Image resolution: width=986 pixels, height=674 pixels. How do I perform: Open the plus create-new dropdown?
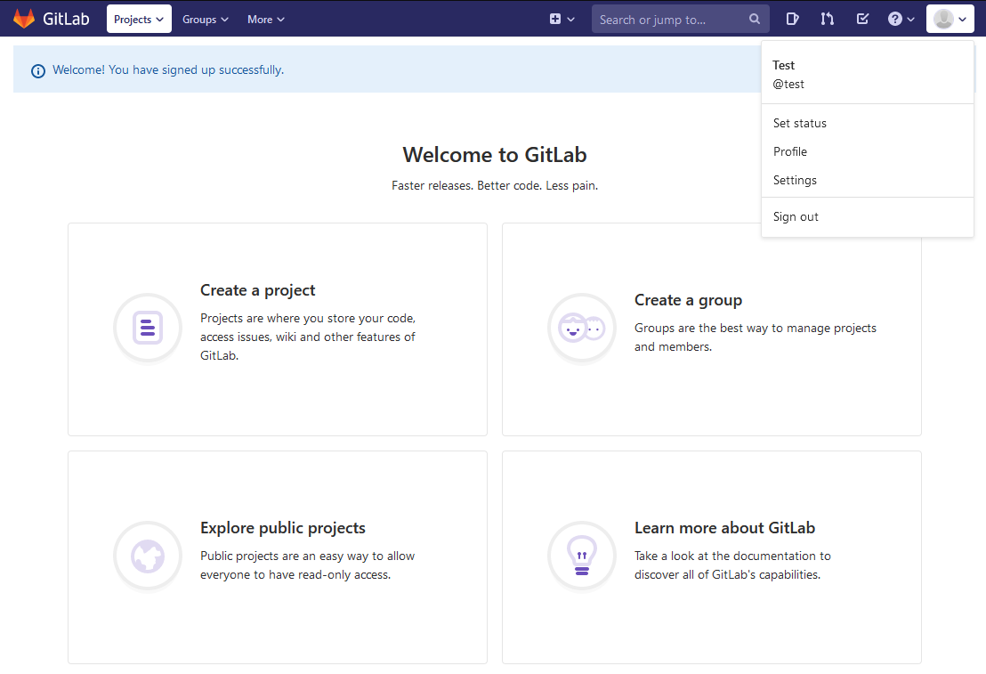coord(562,19)
